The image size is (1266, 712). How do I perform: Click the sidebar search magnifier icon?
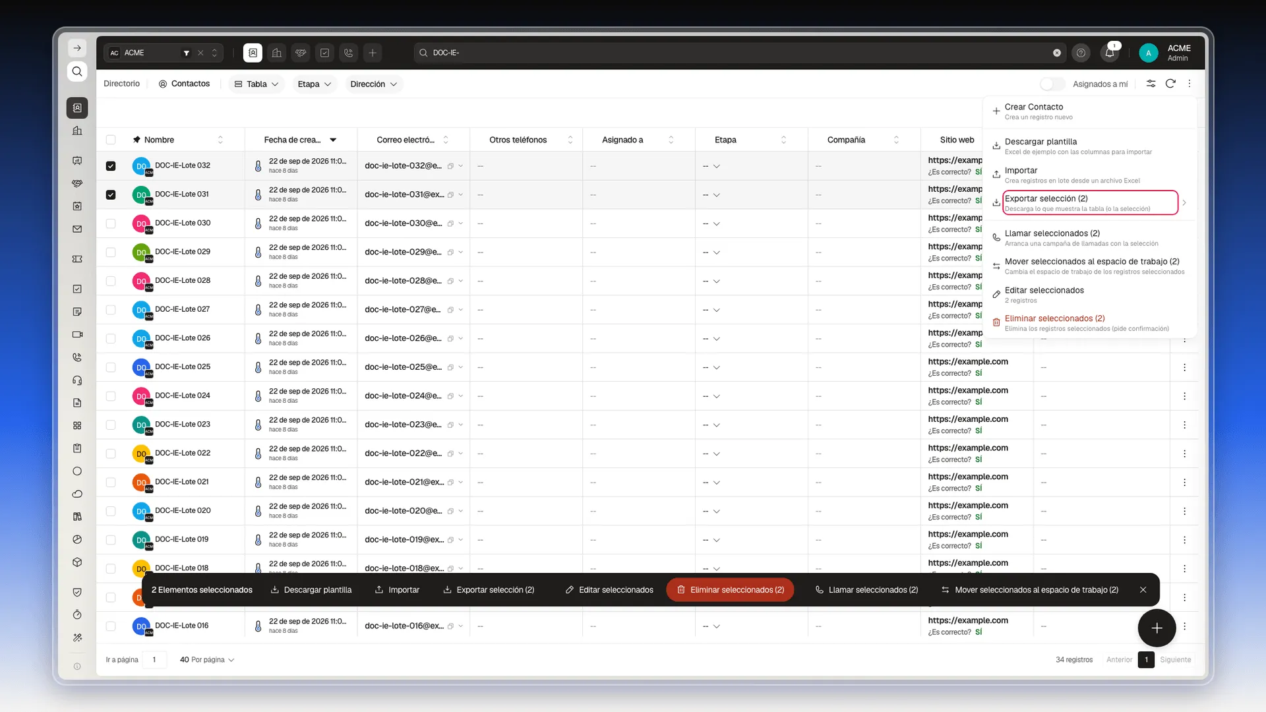(x=77, y=71)
